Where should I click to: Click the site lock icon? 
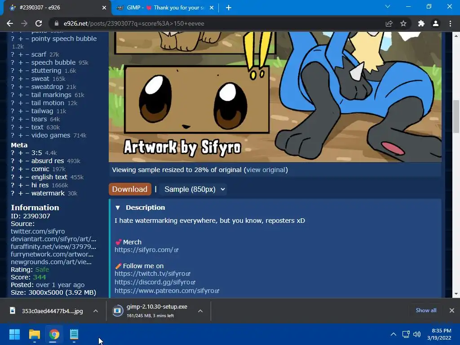tap(57, 23)
